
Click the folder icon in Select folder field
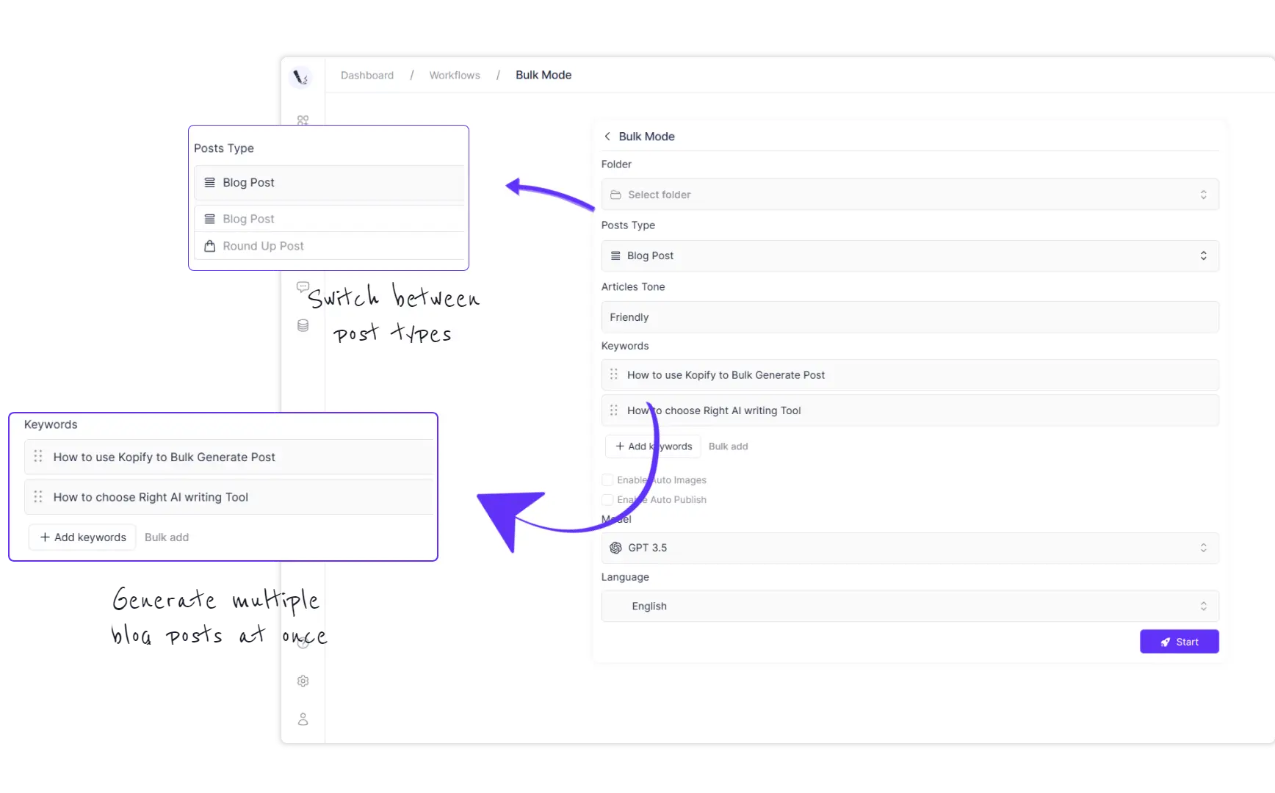click(617, 195)
